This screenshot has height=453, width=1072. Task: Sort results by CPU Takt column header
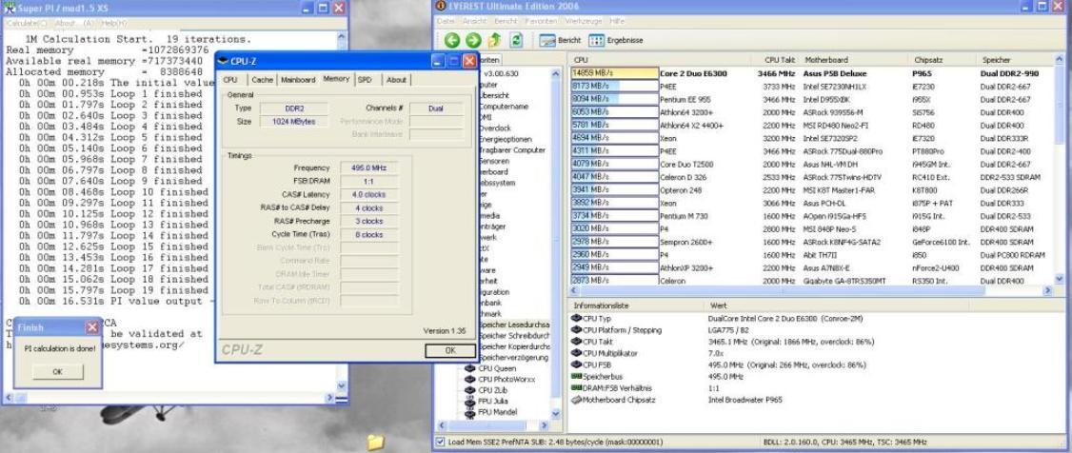point(779,60)
